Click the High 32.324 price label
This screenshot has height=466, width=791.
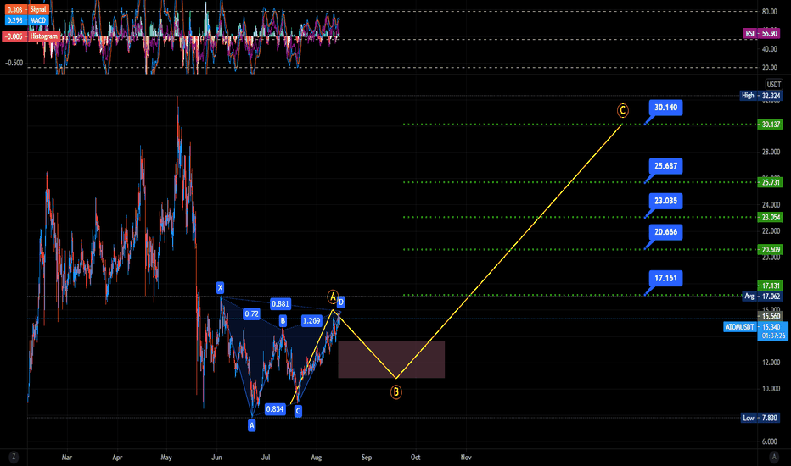coord(760,95)
